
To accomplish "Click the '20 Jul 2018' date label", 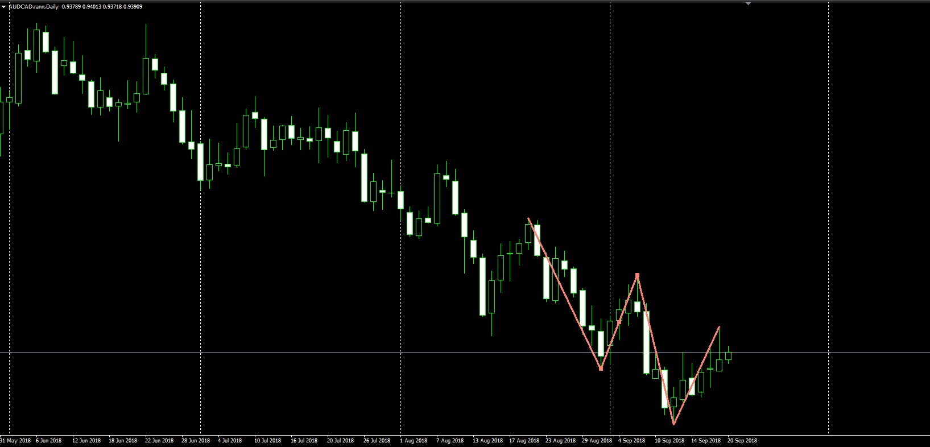I will (340, 441).
